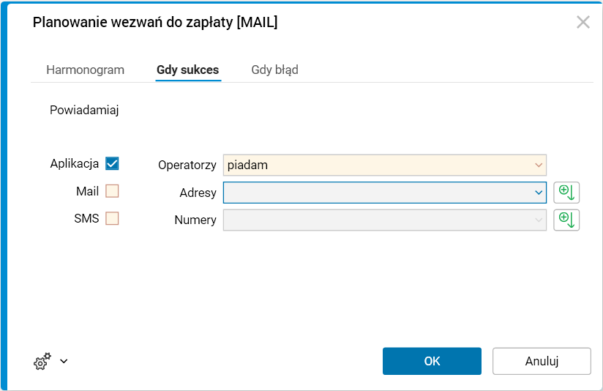This screenshot has width=603, height=391.
Task: Switch to the Harmonogram tab
Action: (85, 70)
